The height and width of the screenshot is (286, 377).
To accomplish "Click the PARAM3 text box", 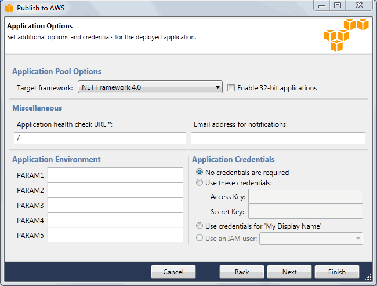I will coord(115,206).
